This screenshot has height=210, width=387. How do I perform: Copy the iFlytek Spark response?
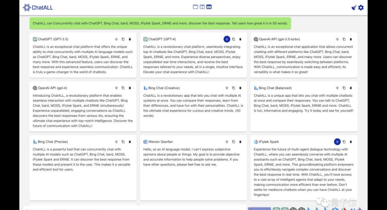pos(344,142)
